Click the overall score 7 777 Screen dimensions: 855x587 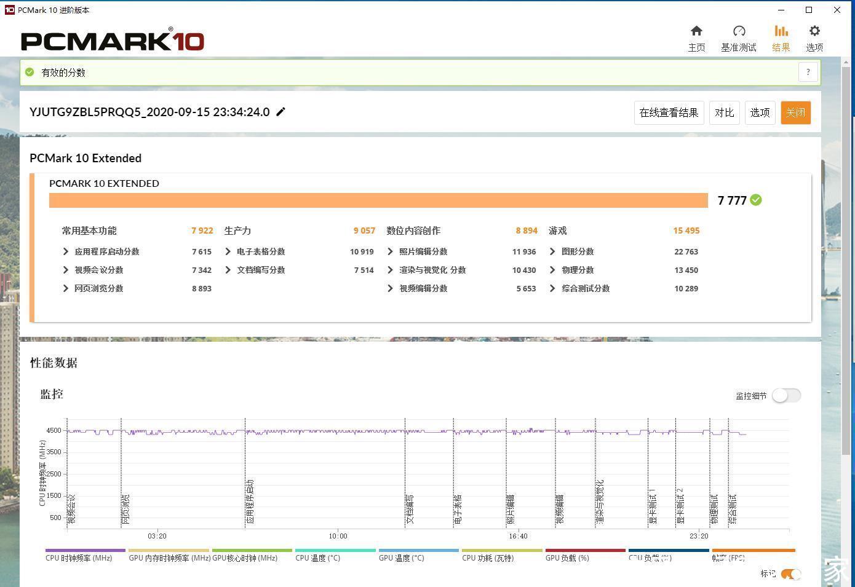pos(732,200)
